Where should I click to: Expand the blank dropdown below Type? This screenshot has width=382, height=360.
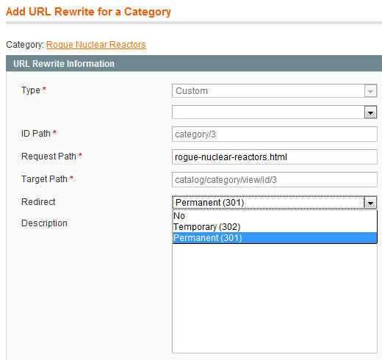point(274,112)
